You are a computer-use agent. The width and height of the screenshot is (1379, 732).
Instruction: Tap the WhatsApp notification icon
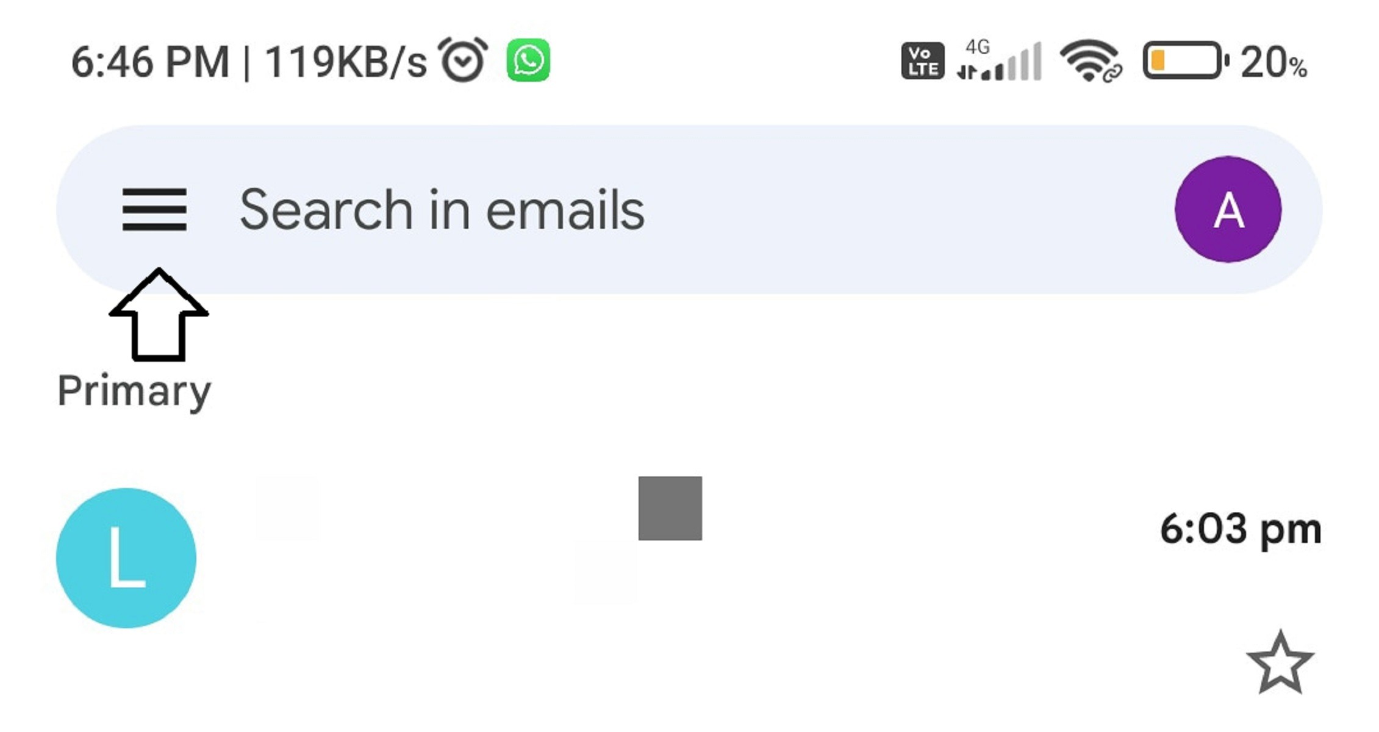pyautogui.click(x=528, y=60)
